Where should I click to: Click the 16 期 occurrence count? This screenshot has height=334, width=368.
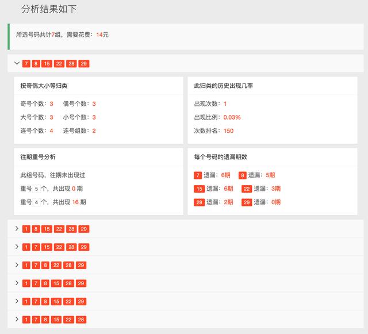tap(76, 202)
